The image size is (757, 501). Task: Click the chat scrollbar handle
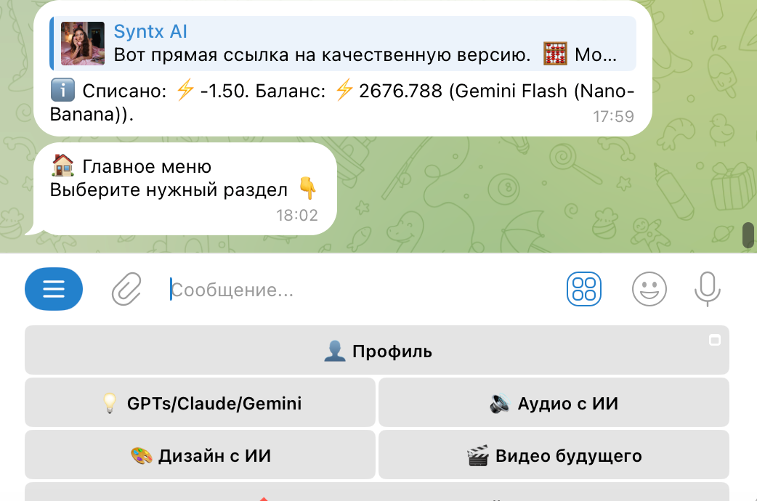pyautogui.click(x=747, y=235)
